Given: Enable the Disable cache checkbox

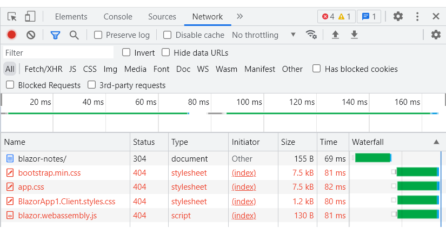Looking at the screenshot, I should (167, 35).
